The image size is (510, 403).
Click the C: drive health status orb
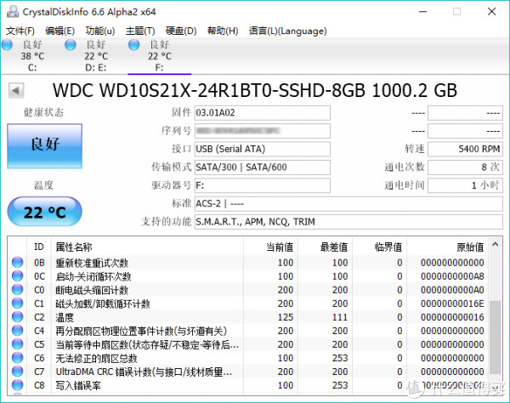click(7, 44)
